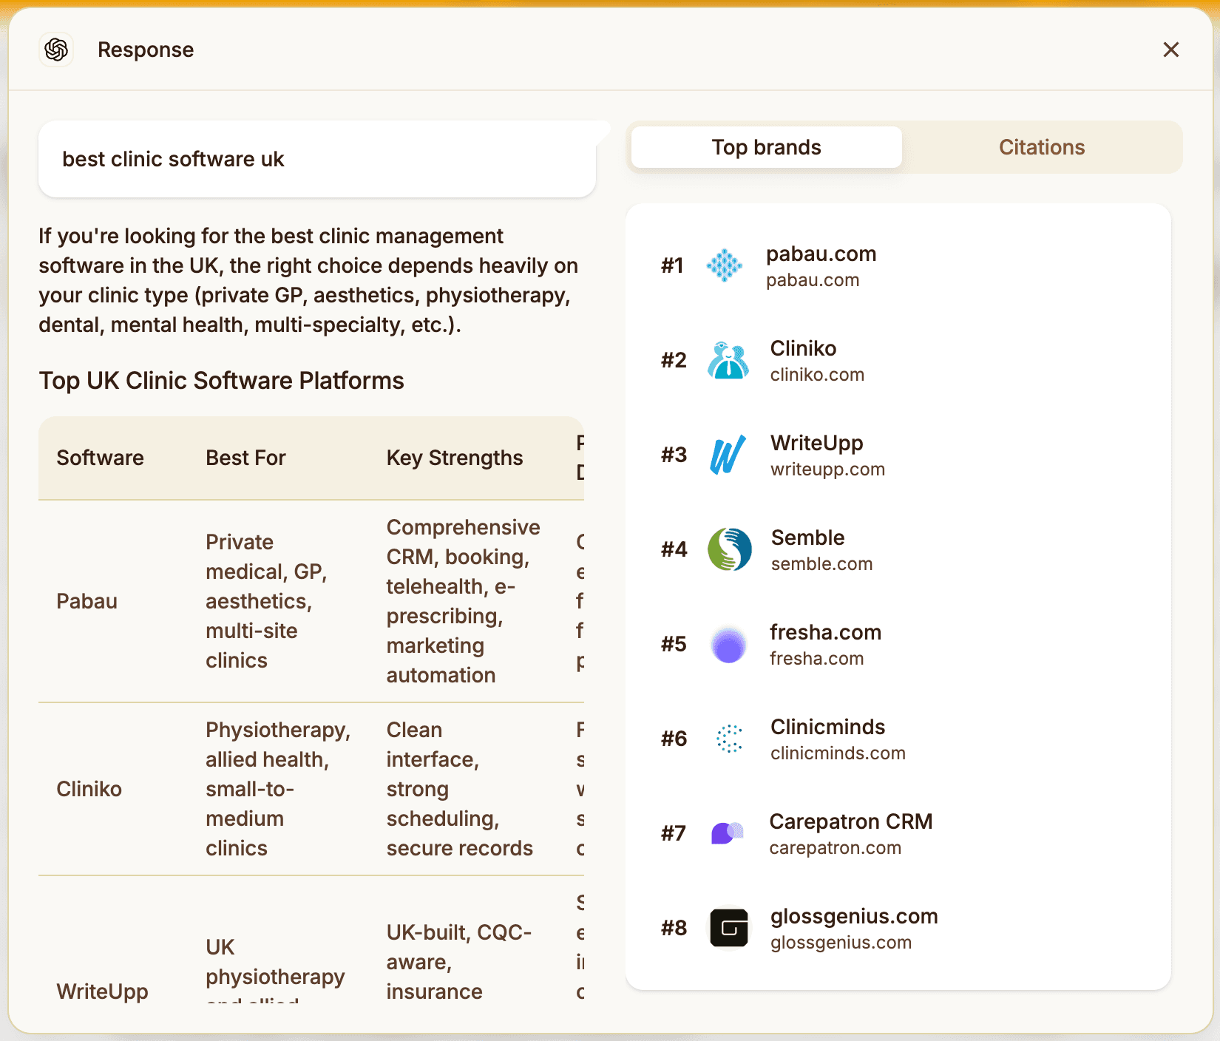This screenshot has width=1220, height=1041.
Task: Click the 'Cliniko' table cell
Action: [89, 789]
